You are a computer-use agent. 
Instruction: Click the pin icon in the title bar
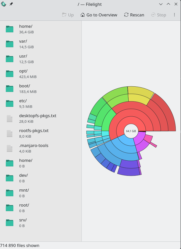pyautogui.click(x=11, y=4)
